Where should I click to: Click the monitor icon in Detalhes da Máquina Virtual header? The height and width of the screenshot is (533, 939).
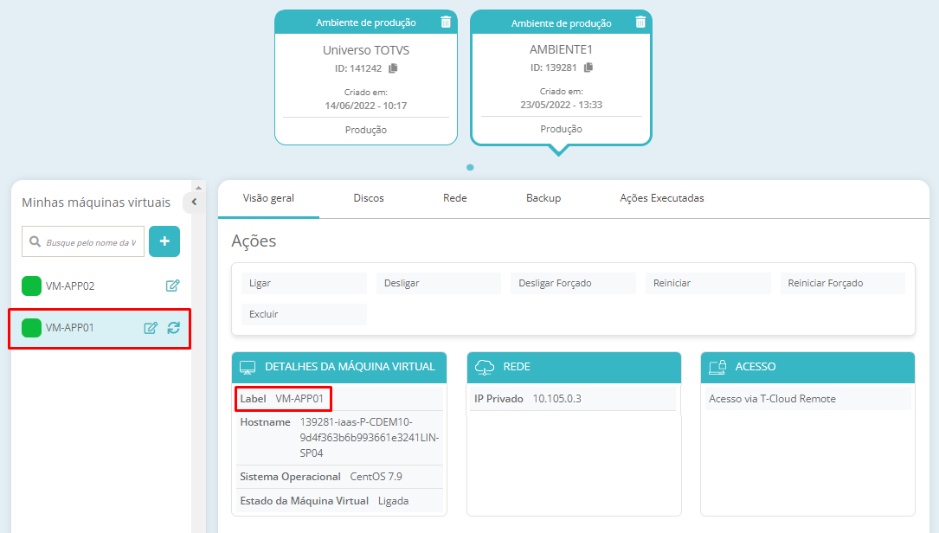coord(248,367)
